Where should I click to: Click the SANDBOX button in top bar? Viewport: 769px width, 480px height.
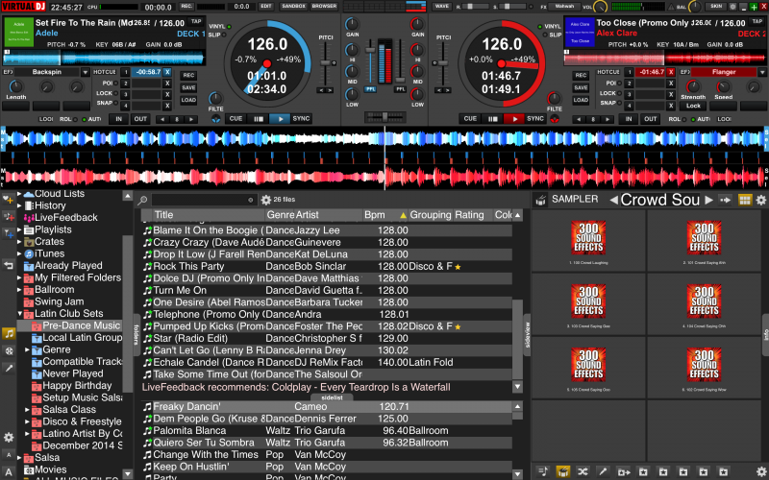[293, 7]
